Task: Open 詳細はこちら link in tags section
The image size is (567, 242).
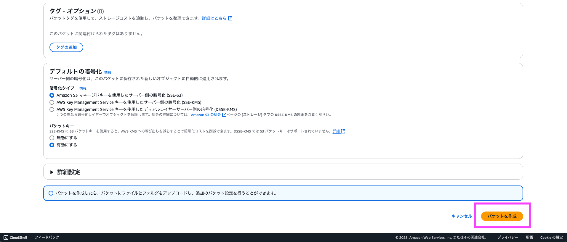Action: tap(214, 18)
